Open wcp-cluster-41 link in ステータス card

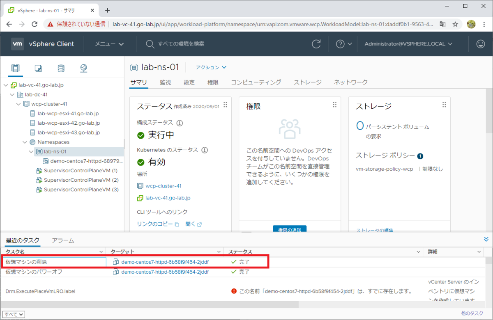[164, 186]
